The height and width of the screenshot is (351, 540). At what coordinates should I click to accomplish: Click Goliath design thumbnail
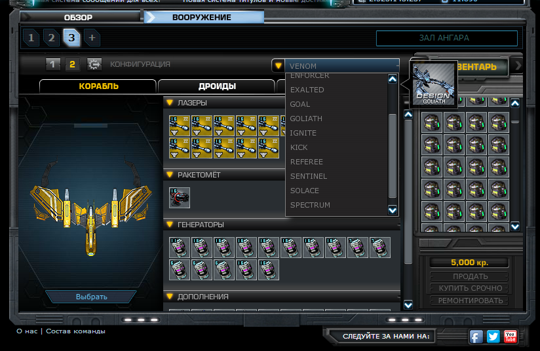433,84
